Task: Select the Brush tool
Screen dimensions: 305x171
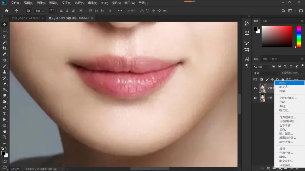Action: click(5, 66)
